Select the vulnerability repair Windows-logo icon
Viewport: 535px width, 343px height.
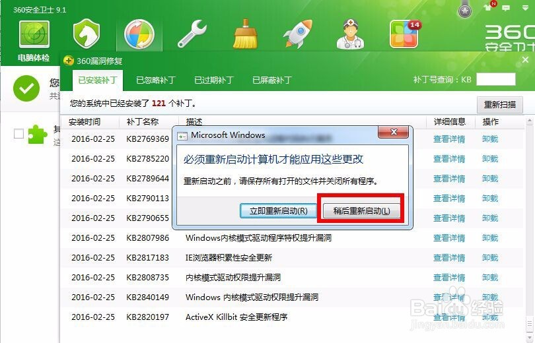coord(139,34)
